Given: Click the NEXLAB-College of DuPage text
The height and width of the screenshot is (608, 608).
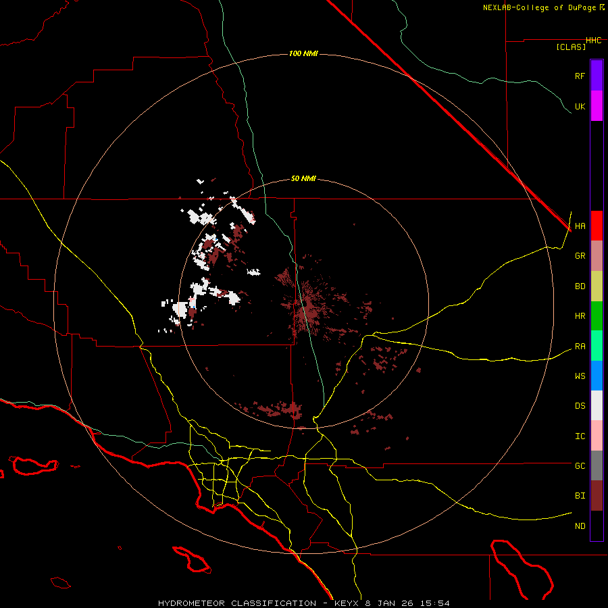Looking at the screenshot, I should click(540, 7).
